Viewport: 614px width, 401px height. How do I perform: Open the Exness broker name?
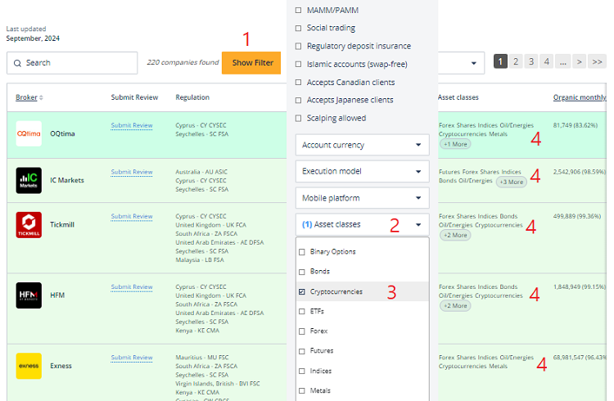pos(61,366)
